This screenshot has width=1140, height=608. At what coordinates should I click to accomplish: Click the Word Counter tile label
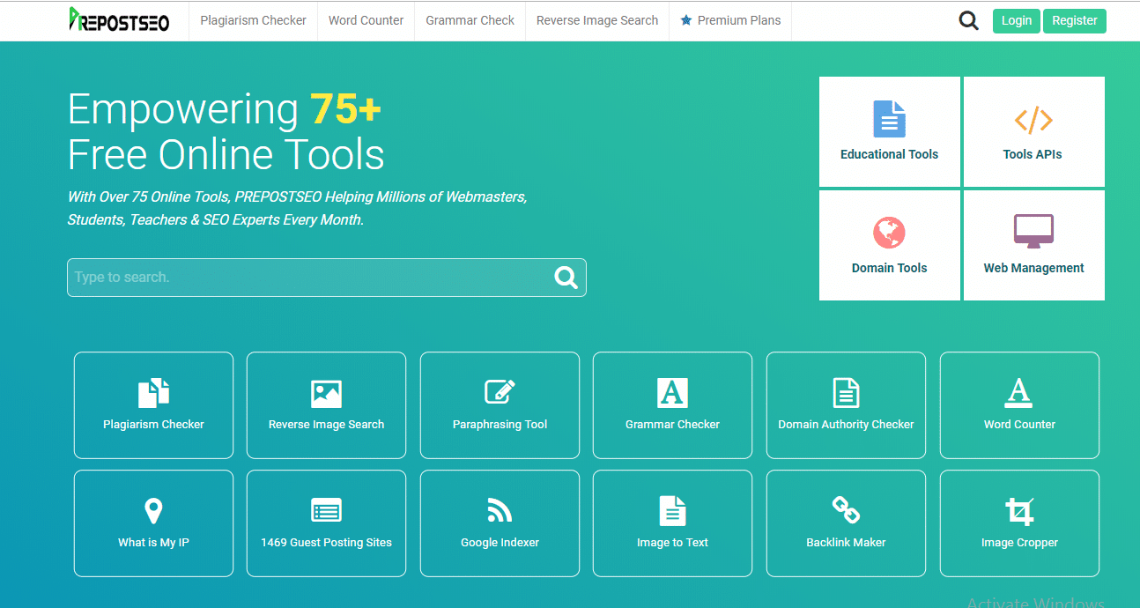pos(1019,425)
